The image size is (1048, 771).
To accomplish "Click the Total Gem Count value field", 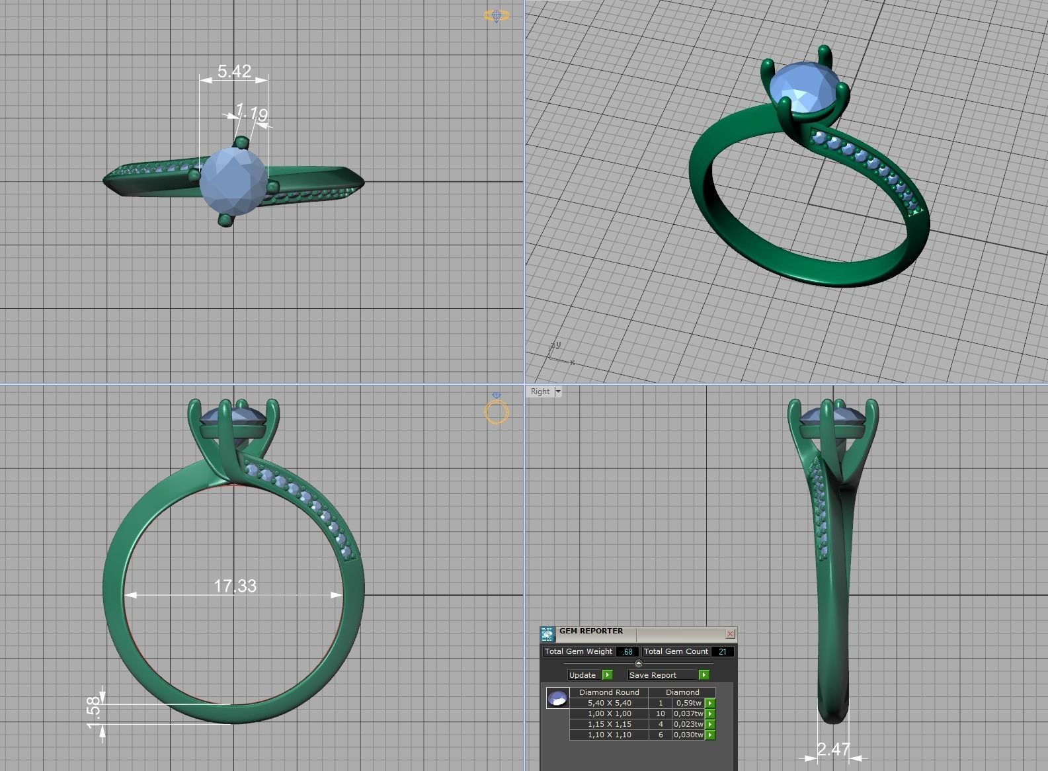I will (x=723, y=651).
